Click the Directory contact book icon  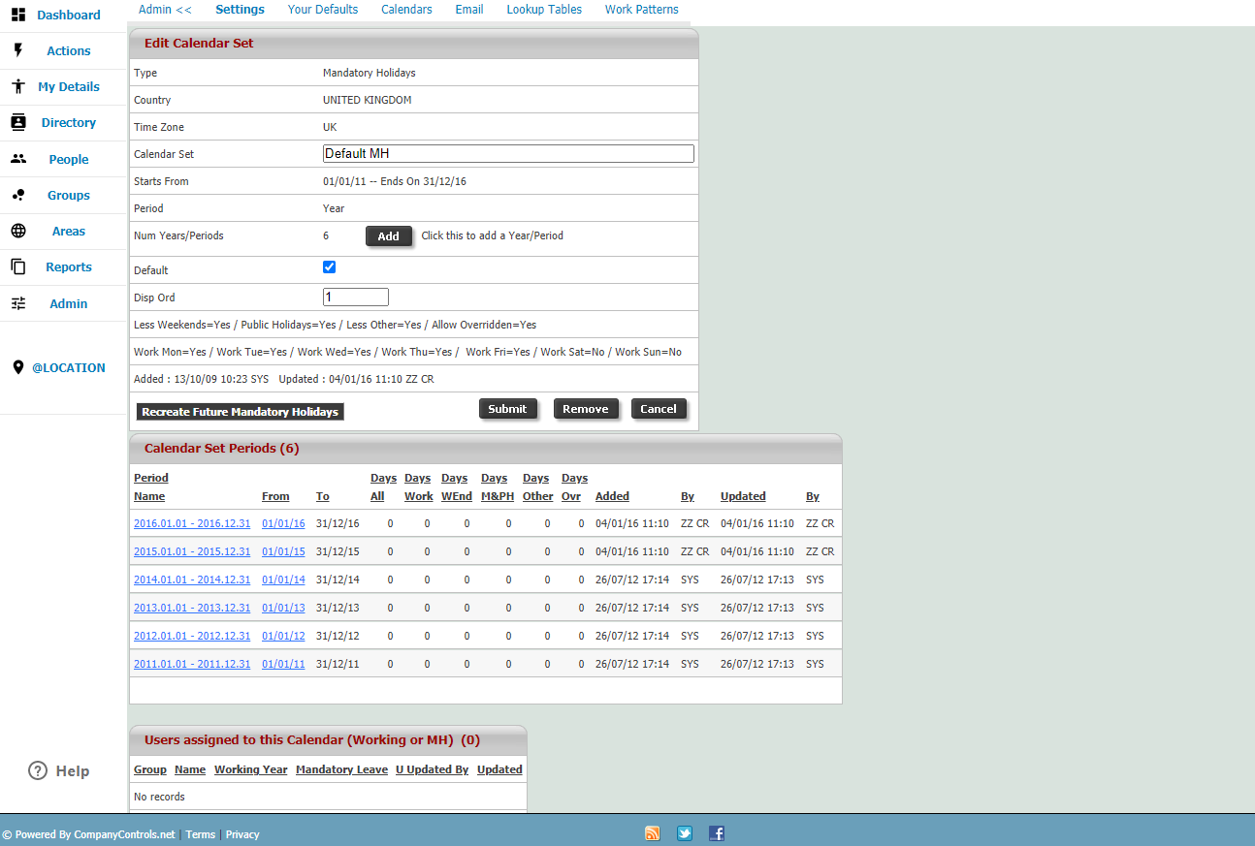(18, 122)
